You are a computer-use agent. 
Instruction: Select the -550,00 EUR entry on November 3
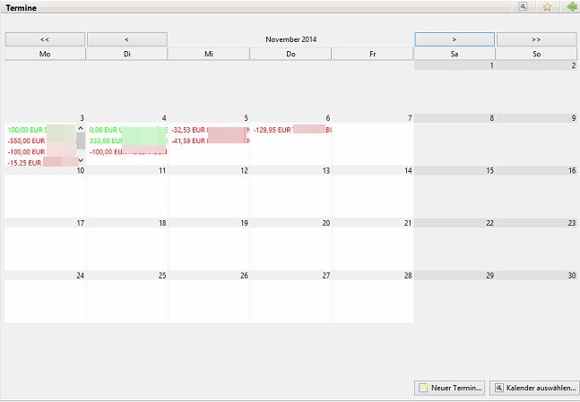[x=25, y=141]
